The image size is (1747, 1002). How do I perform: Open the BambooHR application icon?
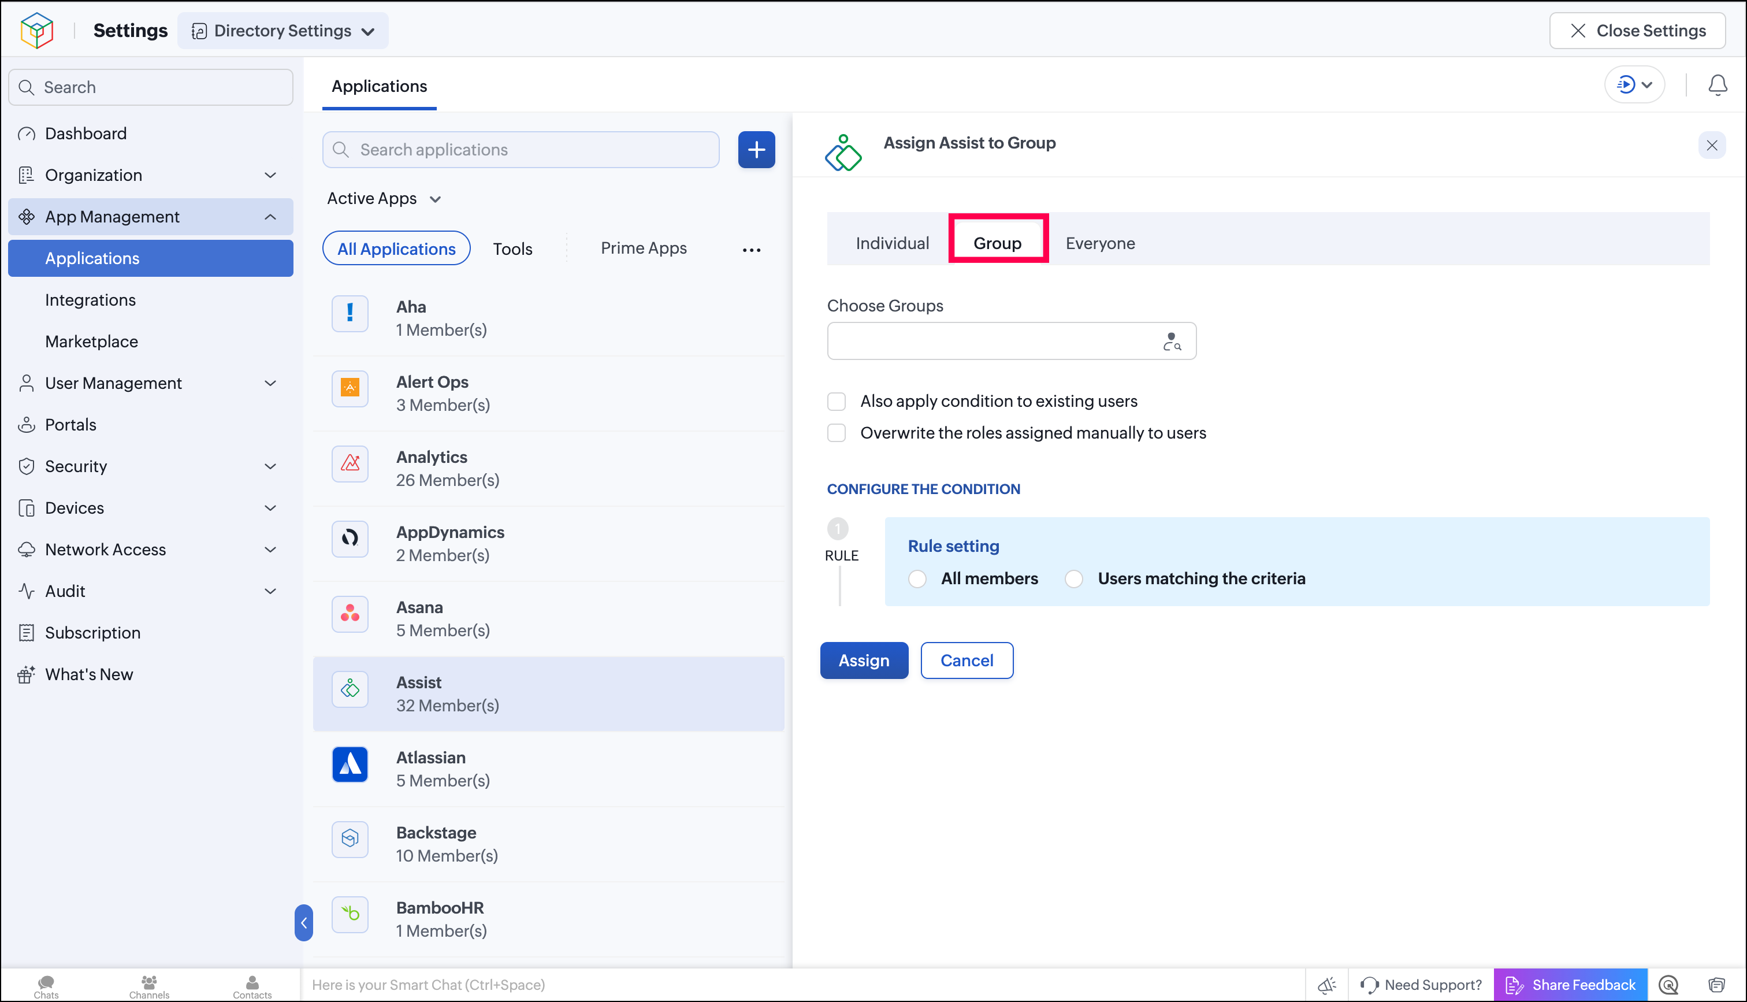pos(350,914)
